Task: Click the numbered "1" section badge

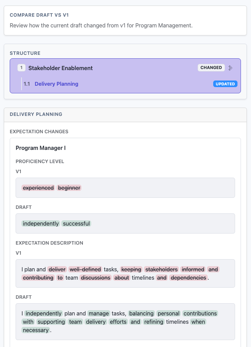Action: point(21,68)
